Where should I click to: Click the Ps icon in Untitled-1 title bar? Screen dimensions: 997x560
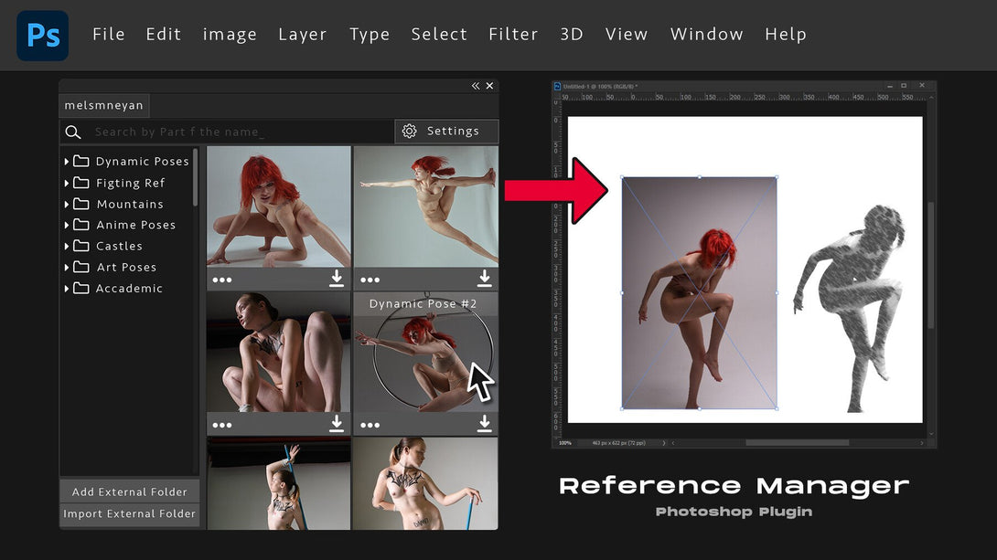[x=558, y=87]
